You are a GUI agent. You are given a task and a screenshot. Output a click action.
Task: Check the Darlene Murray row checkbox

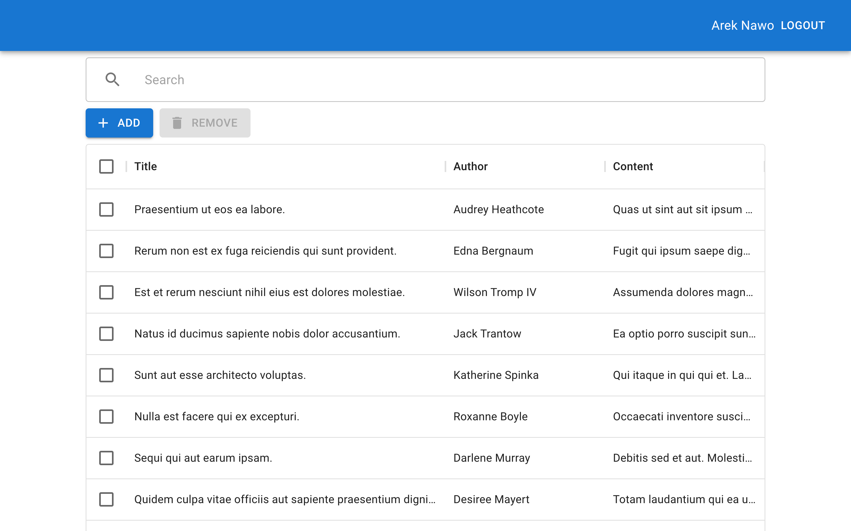(x=106, y=458)
